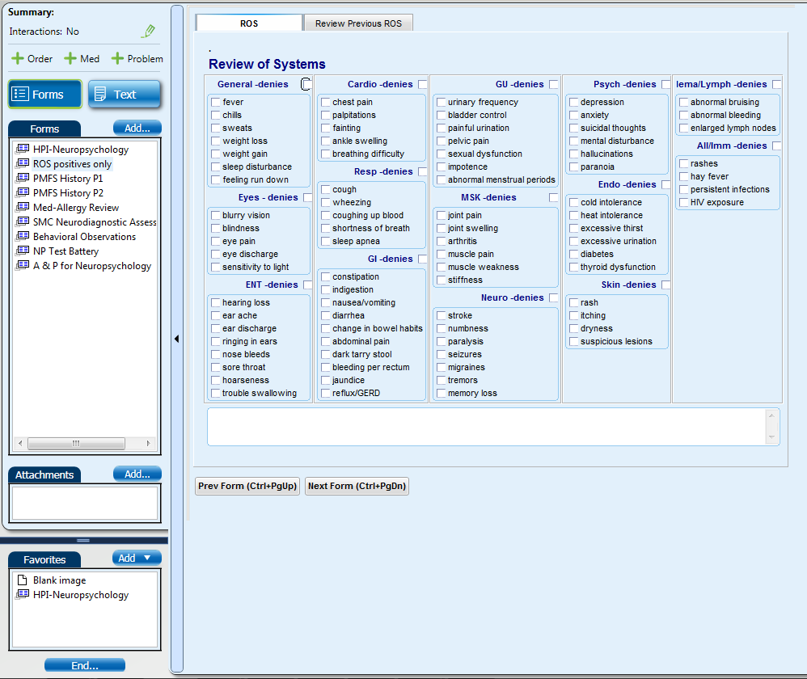Click Add button next to Attachments
This screenshot has height=679, width=807.
click(137, 474)
